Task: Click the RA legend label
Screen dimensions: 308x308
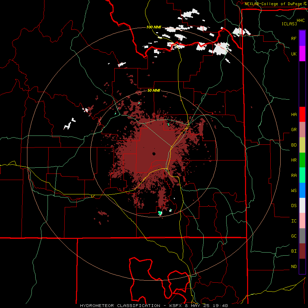Action: click(294, 176)
